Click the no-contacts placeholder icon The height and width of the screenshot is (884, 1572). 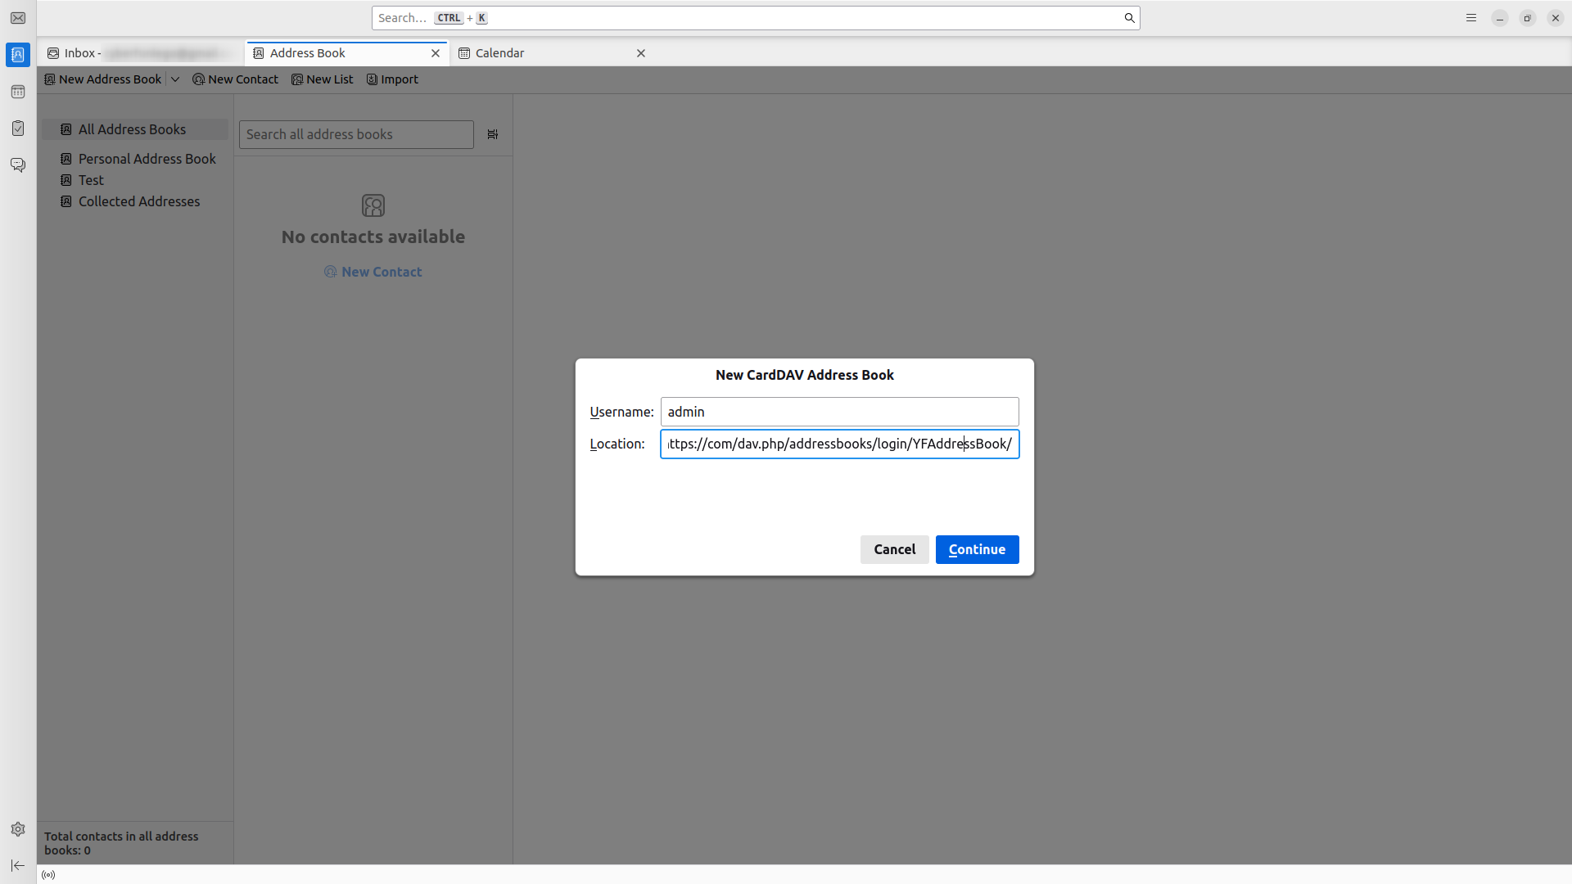point(373,205)
